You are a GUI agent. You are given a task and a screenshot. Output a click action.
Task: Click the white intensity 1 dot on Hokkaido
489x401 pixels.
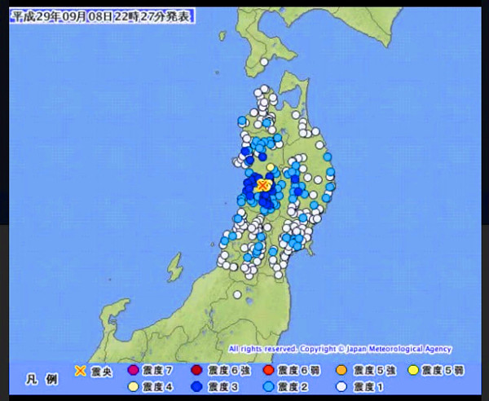click(x=264, y=62)
